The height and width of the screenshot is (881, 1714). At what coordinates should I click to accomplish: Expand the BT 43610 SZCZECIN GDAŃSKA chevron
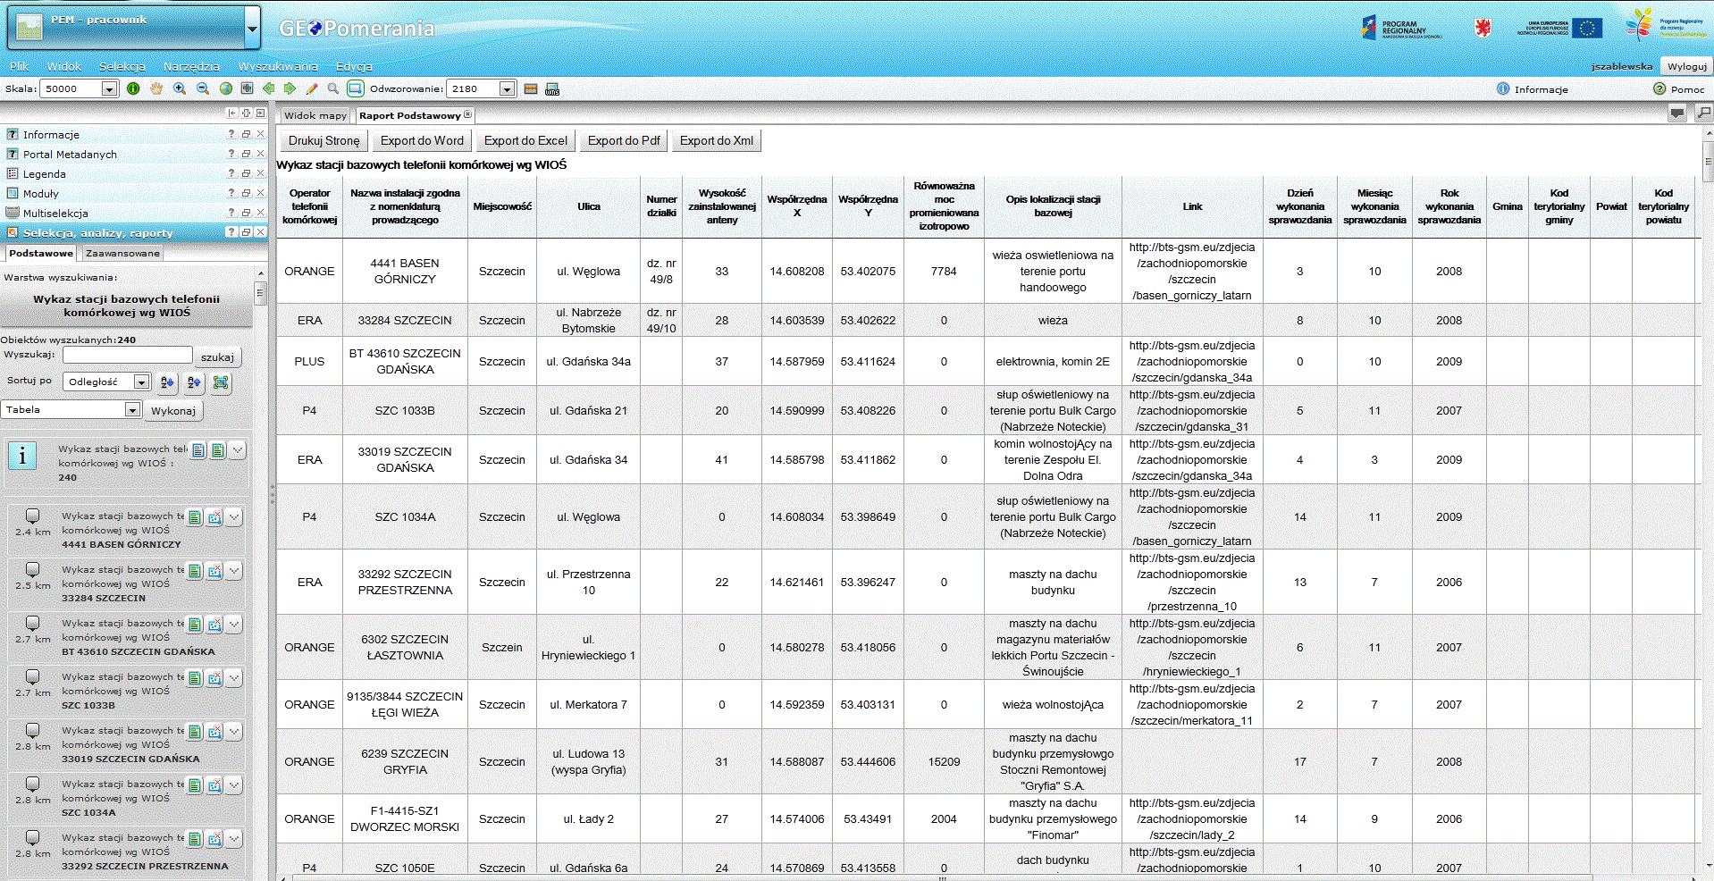tap(234, 624)
